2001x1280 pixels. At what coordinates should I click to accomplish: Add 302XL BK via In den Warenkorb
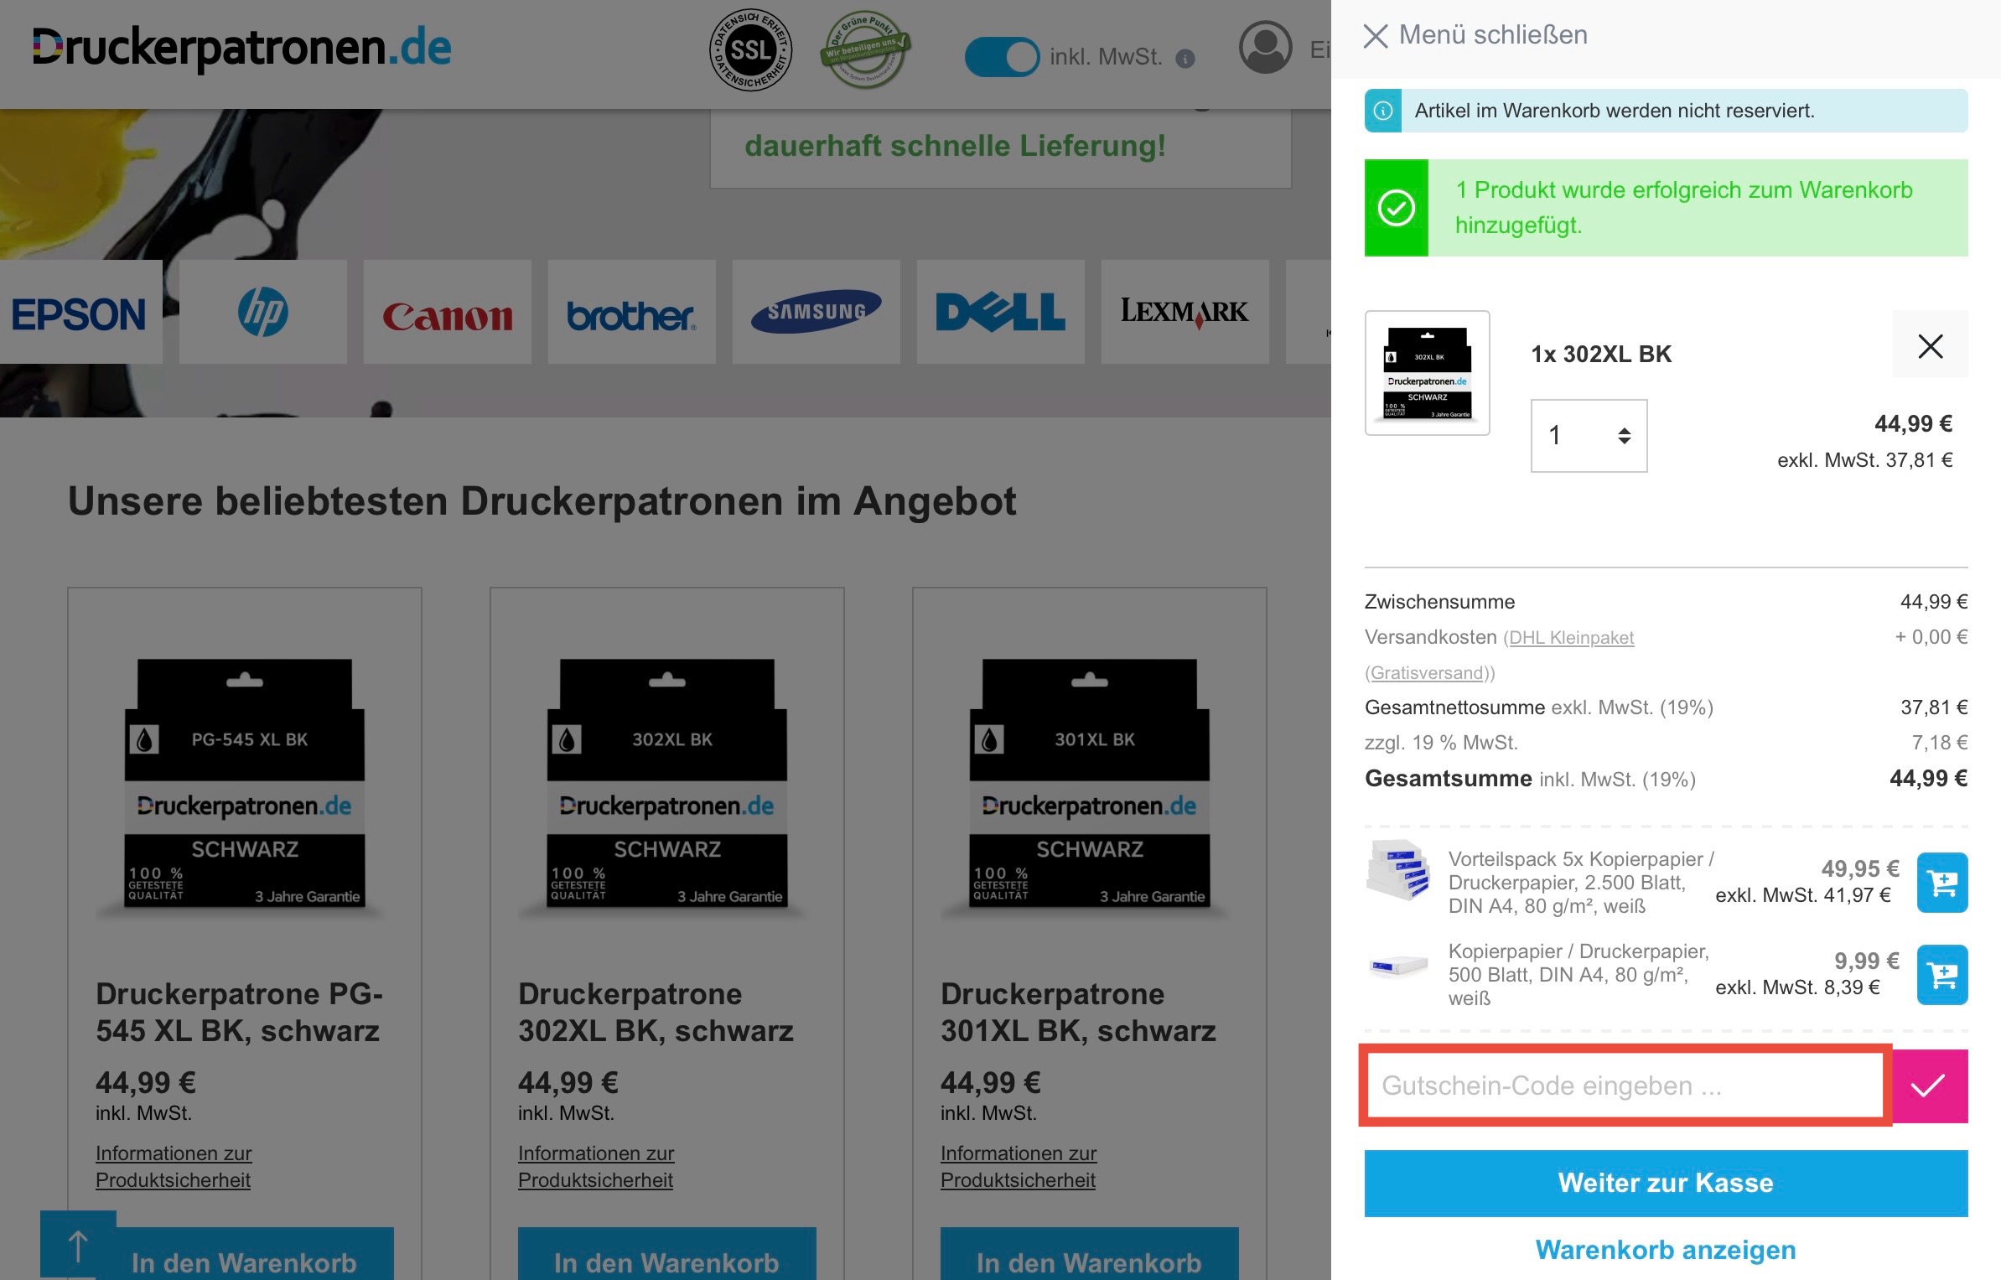[x=667, y=1254]
